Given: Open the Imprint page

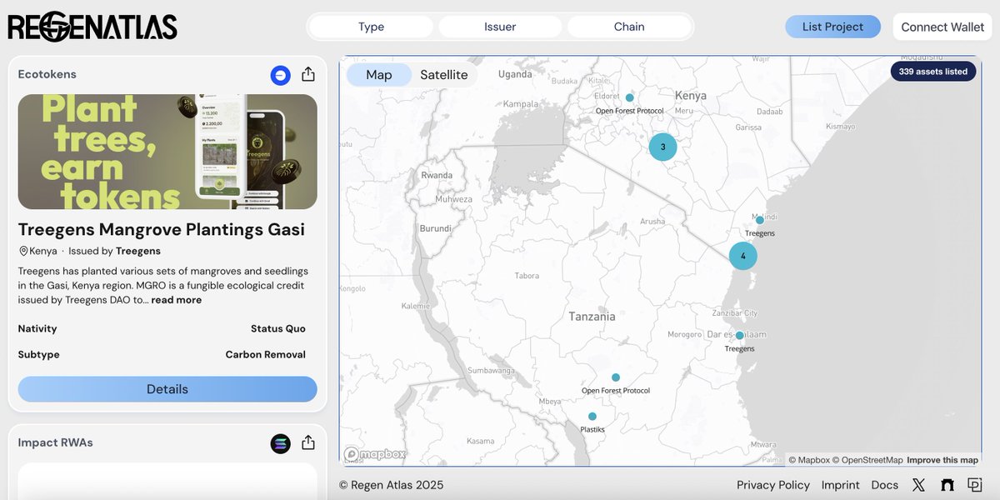Looking at the screenshot, I should pos(841,485).
